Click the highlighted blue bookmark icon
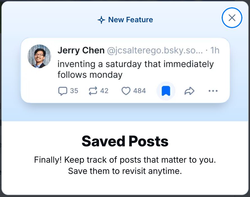 (166, 91)
